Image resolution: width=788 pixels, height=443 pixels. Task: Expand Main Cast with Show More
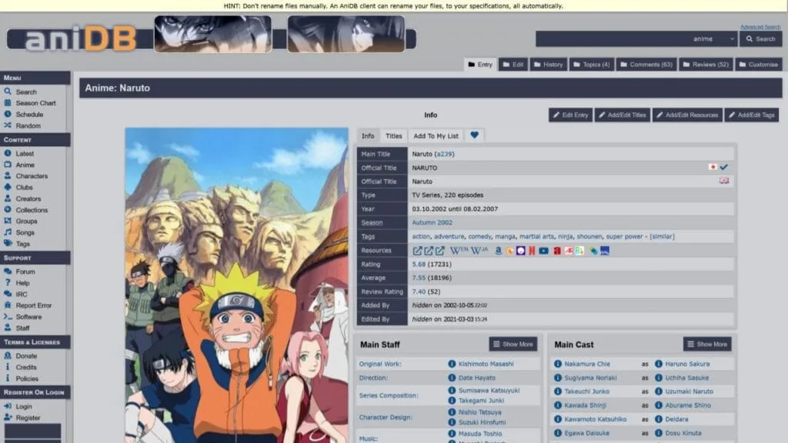[707, 344]
